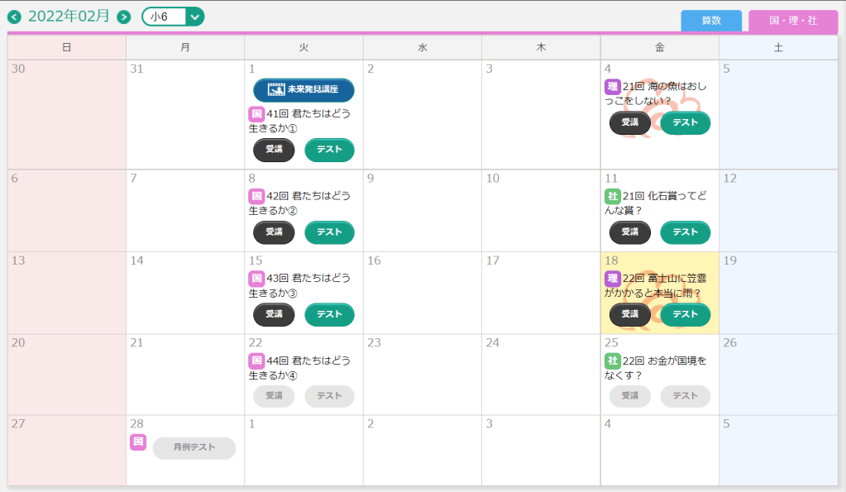Image resolution: width=846 pixels, height=492 pixels.
Task: Click the 22回 富士山に笠雲 lesson title
Action: 662,285
